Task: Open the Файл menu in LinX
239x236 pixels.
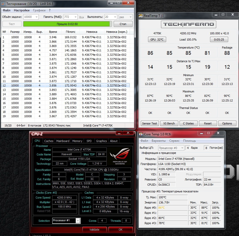Action: coord(6,10)
